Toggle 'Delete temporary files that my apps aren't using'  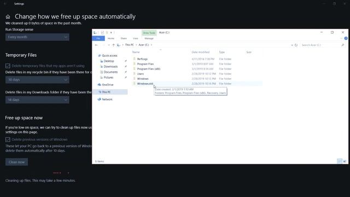[8, 66]
